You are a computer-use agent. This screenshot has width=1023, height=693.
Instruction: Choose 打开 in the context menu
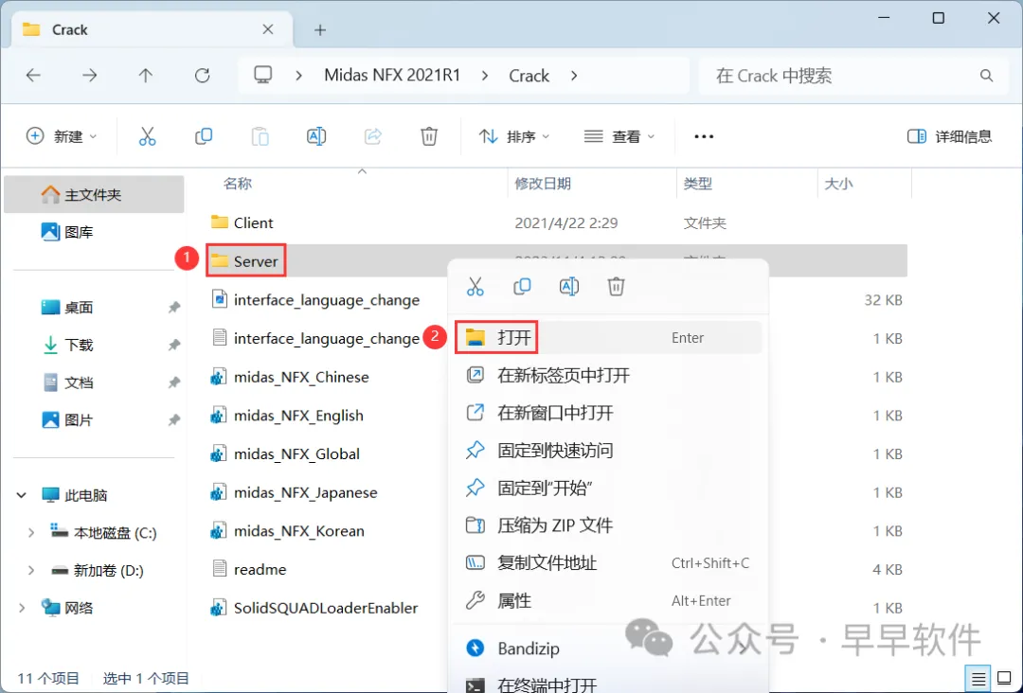(x=608, y=338)
